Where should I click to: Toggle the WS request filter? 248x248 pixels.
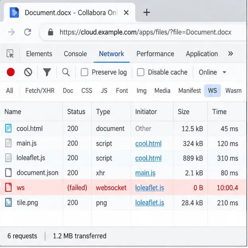click(213, 91)
